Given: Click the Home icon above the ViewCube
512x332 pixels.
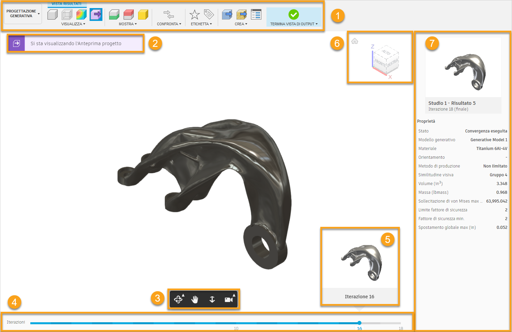Looking at the screenshot, I should click(x=354, y=41).
